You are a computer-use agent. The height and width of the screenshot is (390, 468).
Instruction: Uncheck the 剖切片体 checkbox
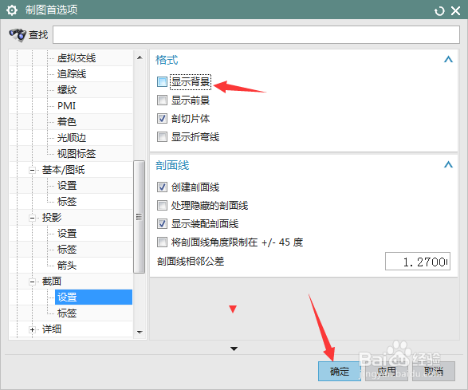(162, 119)
